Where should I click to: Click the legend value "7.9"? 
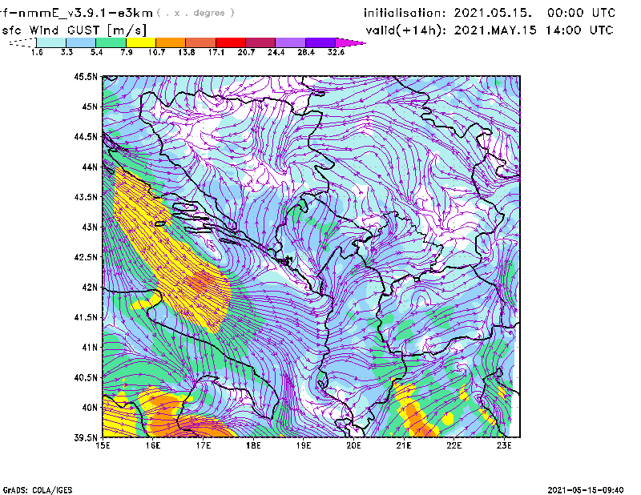click(127, 52)
